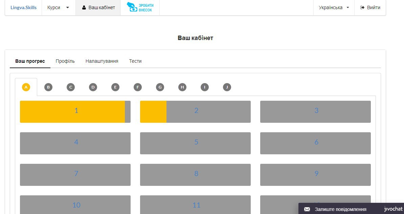The image size is (404, 214).
Task: Click the Вийти logout button
Action: (x=370, y=7)
